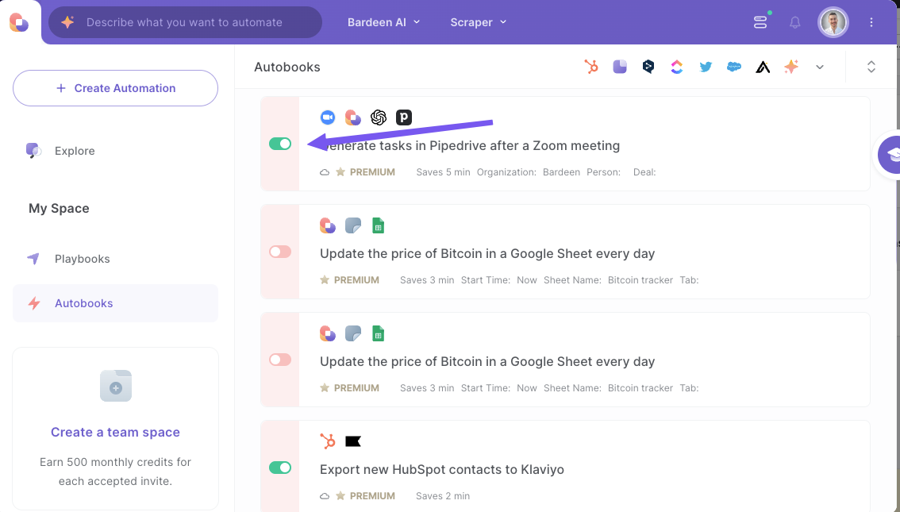Click the plus icon in Create Automation
900x512 pixels.
tap(61, 88)
